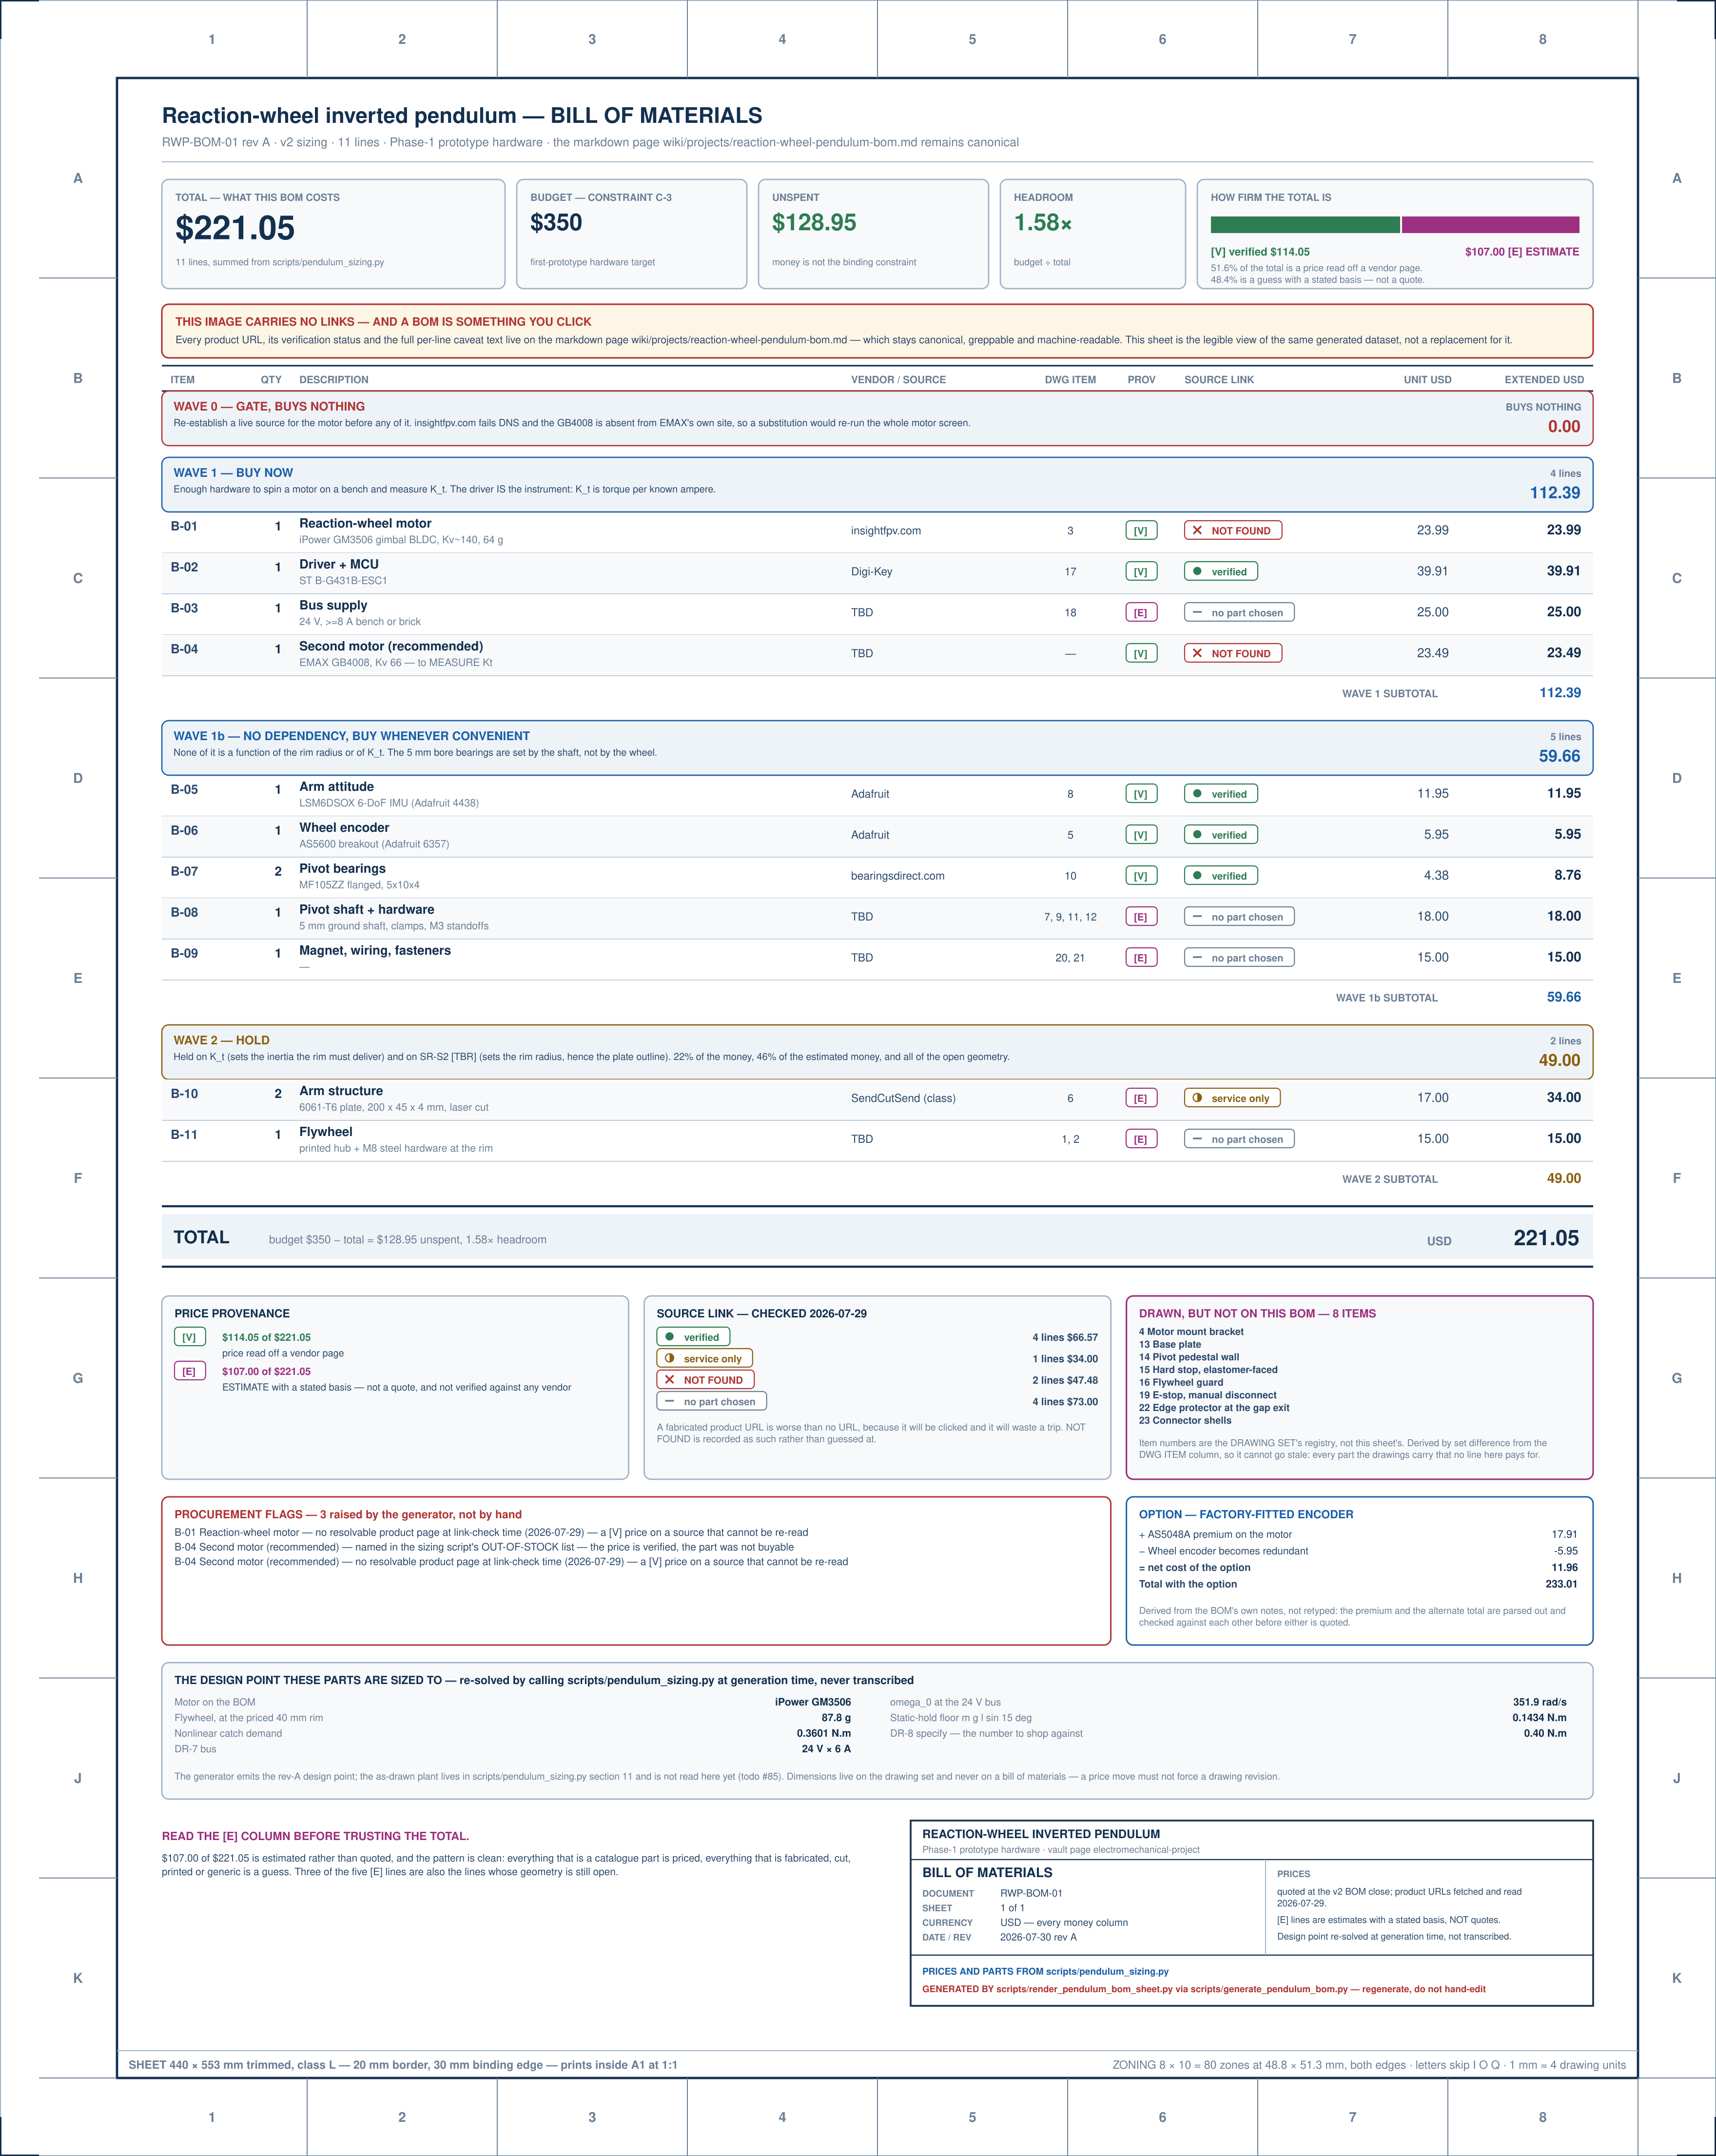Click the "READ THE [E] COLUMN BEFORE TRUSTING THE TOTAL." note

315,1836
